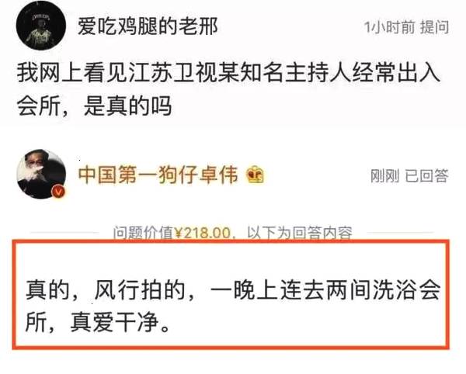The image size is (466, 374).
Task: Click the 提问 label
Action: (x=434, y=27)
